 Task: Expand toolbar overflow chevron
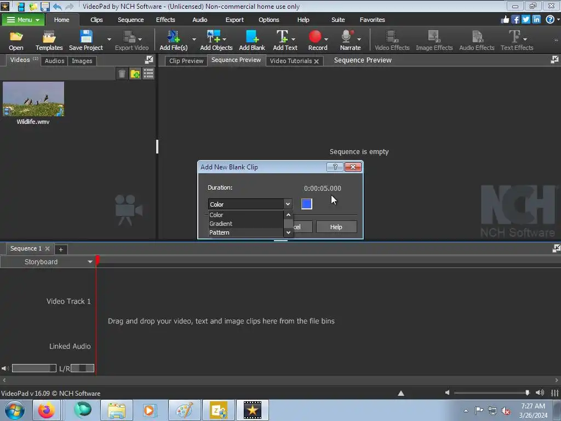tap(556, 40)
